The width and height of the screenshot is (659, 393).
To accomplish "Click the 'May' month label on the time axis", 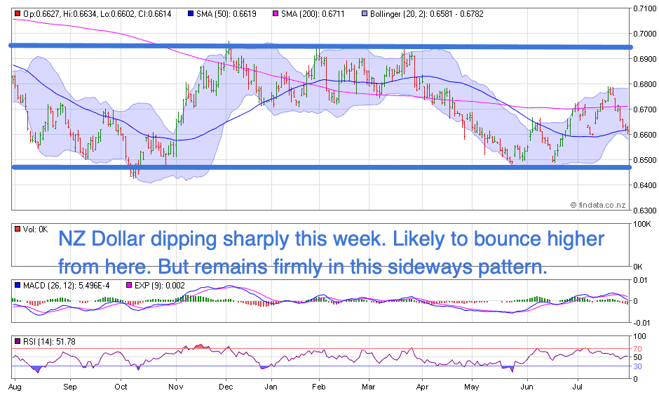I will point(472,387).
